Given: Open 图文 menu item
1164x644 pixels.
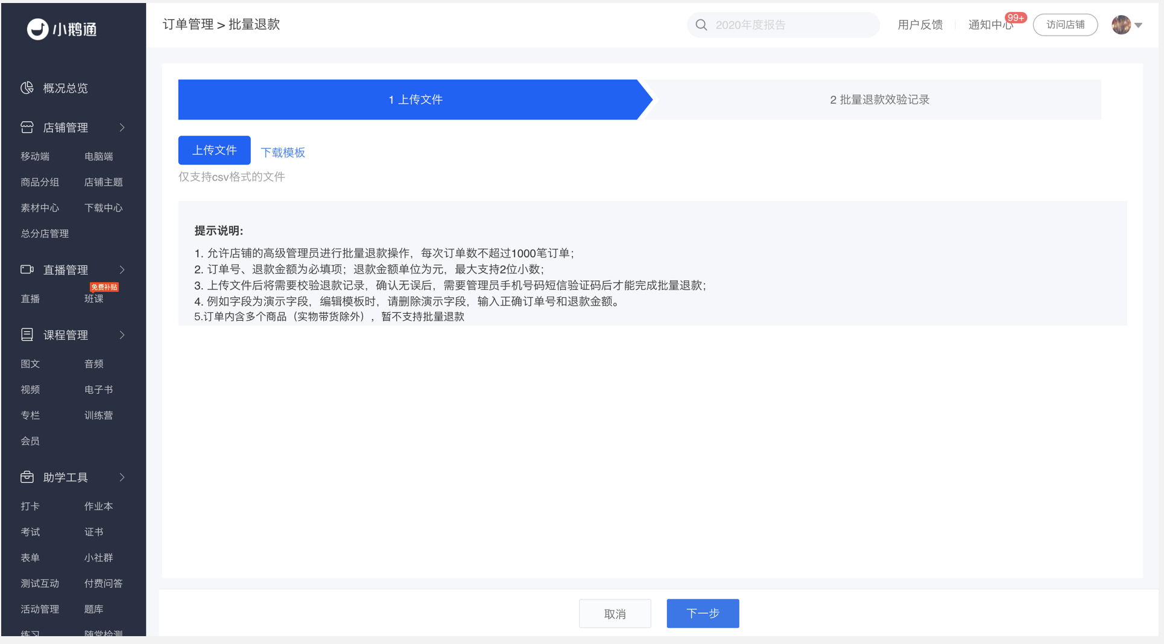Looking at the screenshot, I should pos(30,364).
